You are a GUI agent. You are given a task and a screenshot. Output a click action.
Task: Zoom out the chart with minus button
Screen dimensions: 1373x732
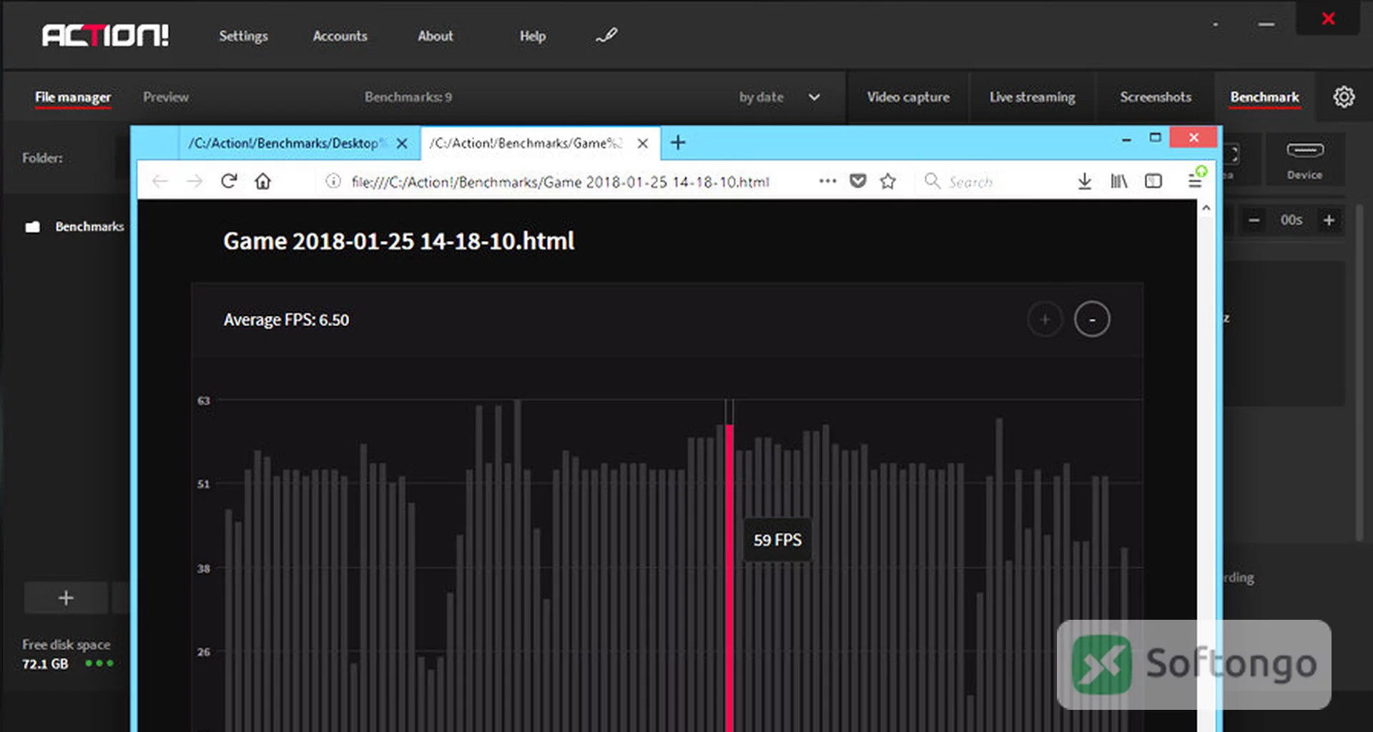[1092, 320]
